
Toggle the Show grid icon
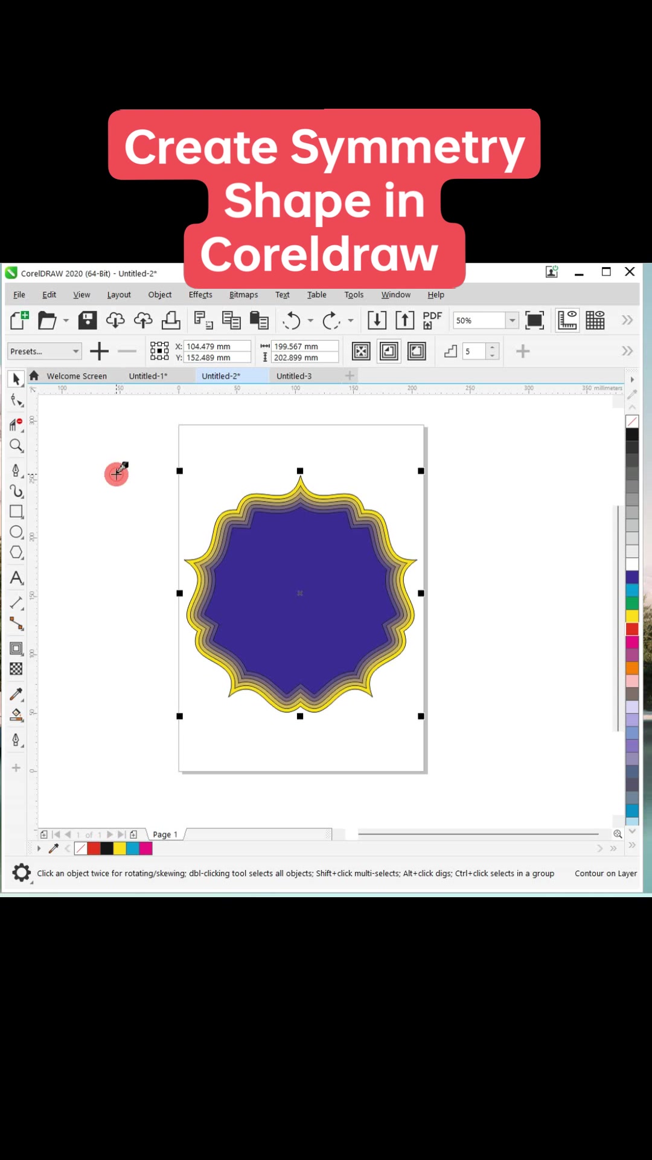coord(595,320)
